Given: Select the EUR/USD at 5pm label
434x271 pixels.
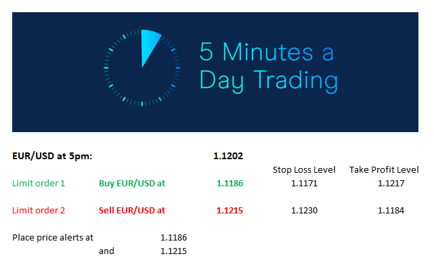Looking at the screenshot, I should pyautogui.click(x=52, y=156).
